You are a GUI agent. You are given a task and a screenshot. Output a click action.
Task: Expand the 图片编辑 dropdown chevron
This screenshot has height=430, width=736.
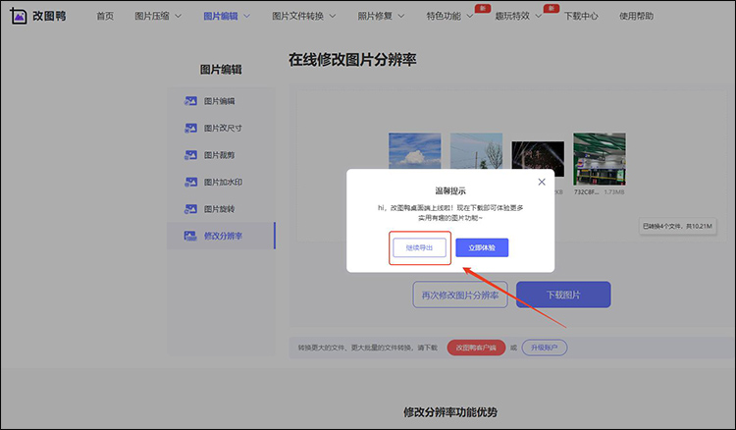(x=247, y=16)
